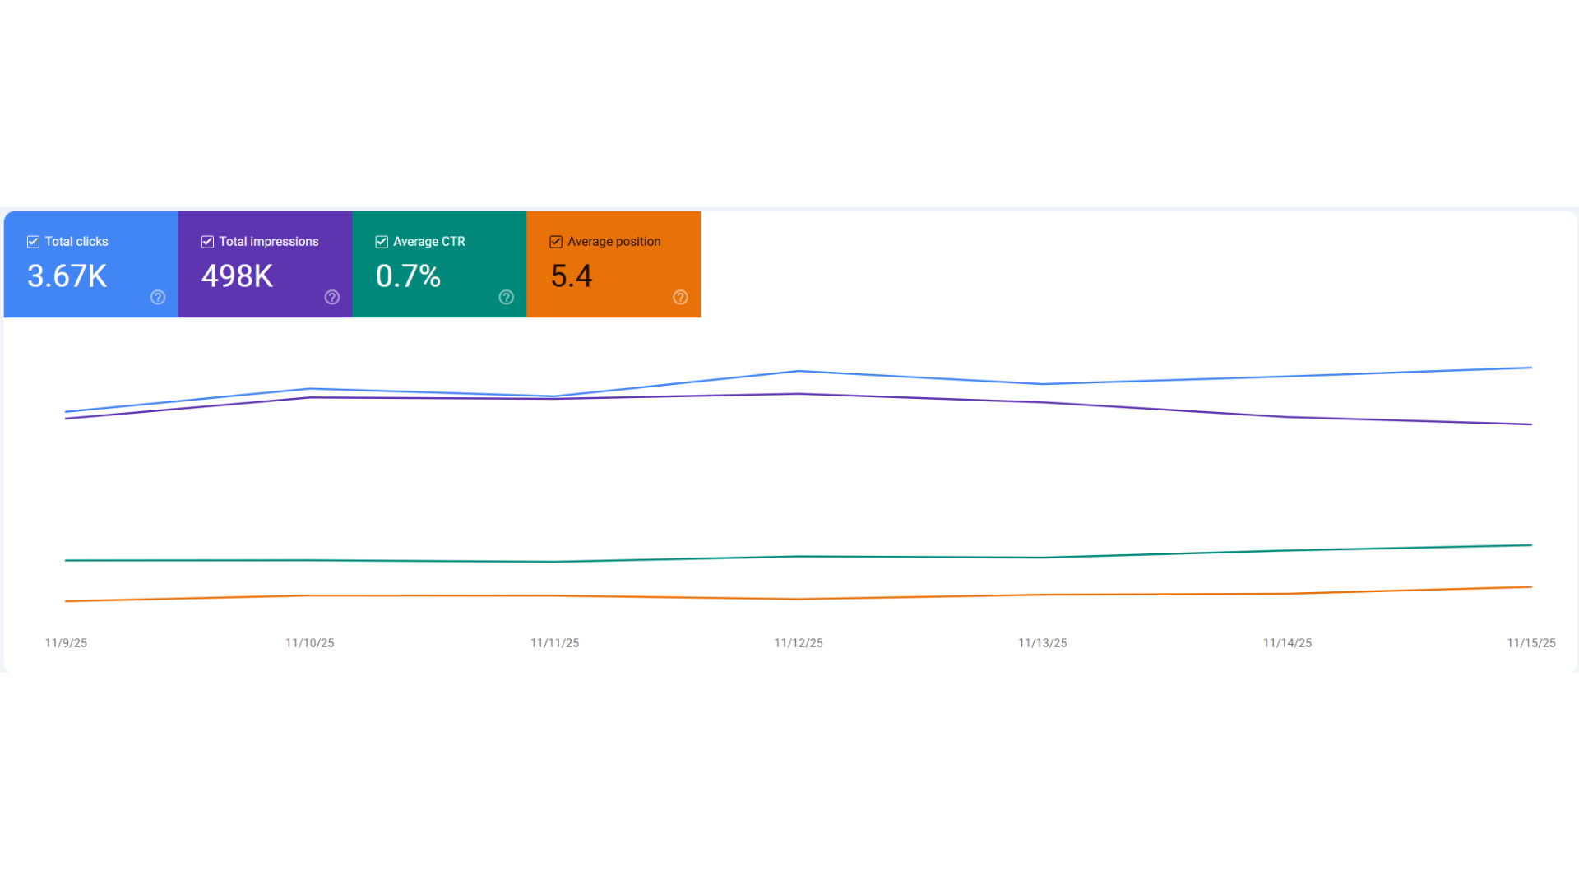
Task: Click the 3.67K clicks value
Action: (x=67, y=276)
